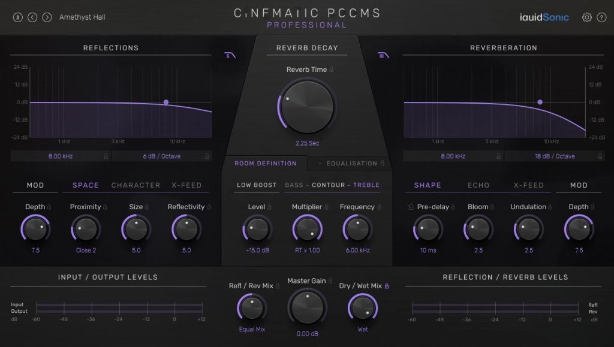Switch to the Echo tab
This screenshot has width=614, height=347.
tap(478, 185)
